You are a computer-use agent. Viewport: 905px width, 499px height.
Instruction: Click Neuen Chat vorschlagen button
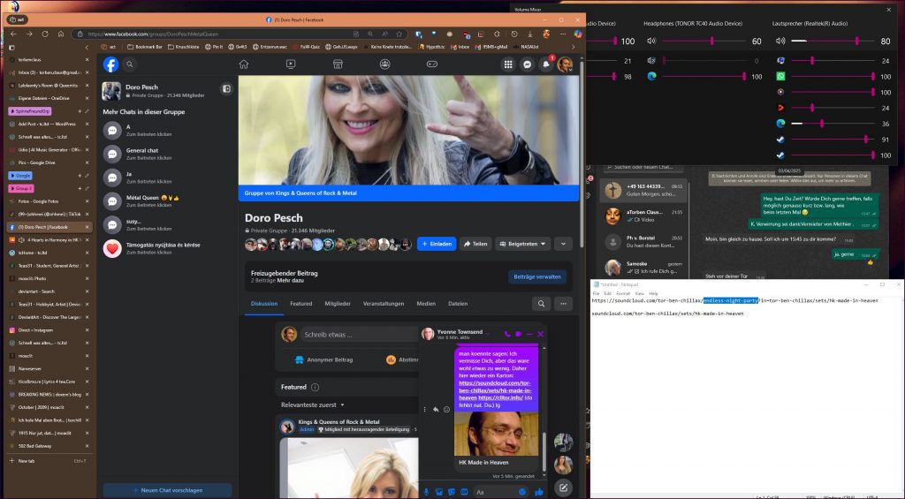click(x=167, y=490)
